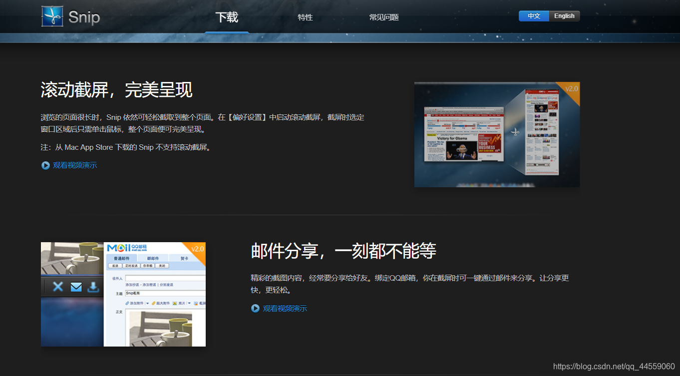Open the QQ mail sharing preview thumbnail

(x=123, y=294)
